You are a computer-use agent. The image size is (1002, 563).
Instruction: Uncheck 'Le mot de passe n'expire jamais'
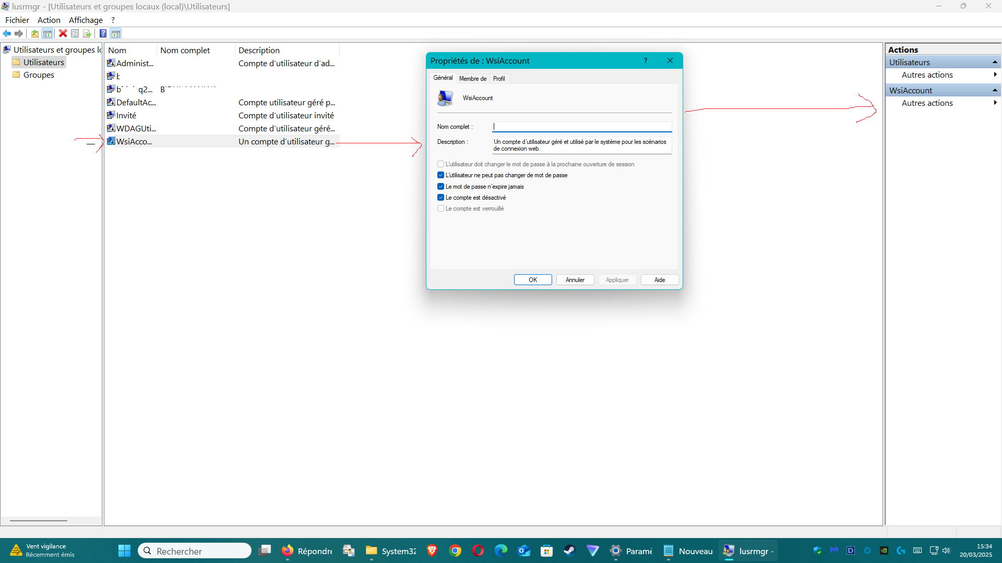tap(441, 187)
